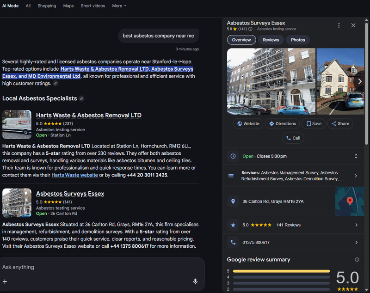Click the clock icon on opening hours row
370x293 pixels.
233,156
